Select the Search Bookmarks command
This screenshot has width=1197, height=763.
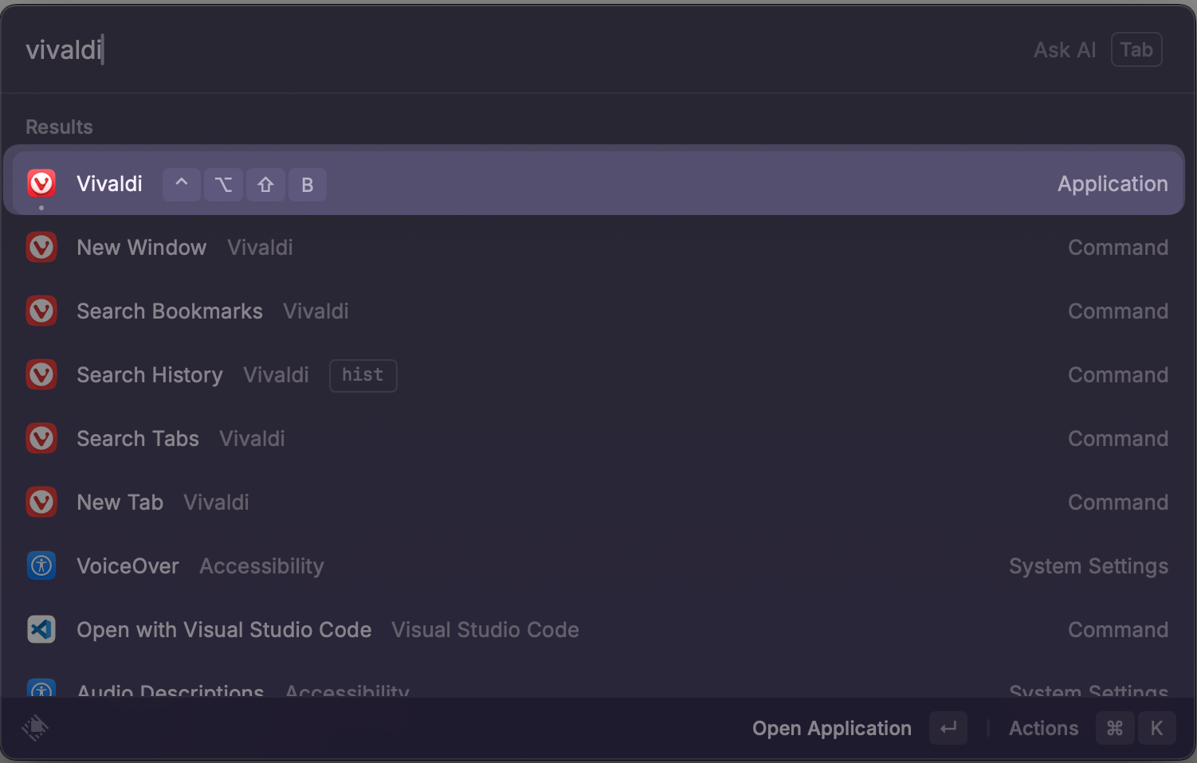pos(169,311)
